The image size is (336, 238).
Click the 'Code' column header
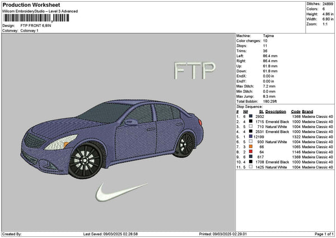tap(296, 112)
